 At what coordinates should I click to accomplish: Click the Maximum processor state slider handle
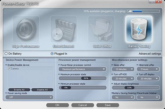tap(86, 78)
